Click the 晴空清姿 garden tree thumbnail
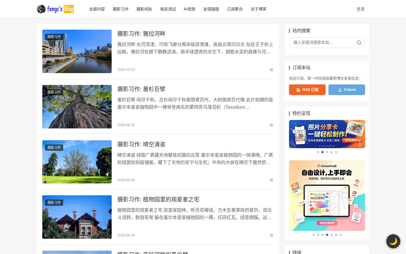406x254 pixels. click(77, 162)
